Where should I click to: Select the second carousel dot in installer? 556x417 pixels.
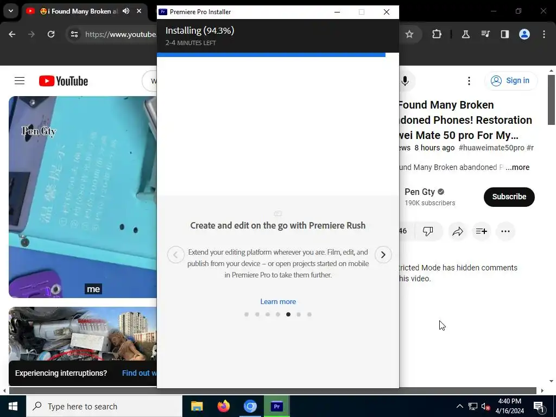pos(257,314)
